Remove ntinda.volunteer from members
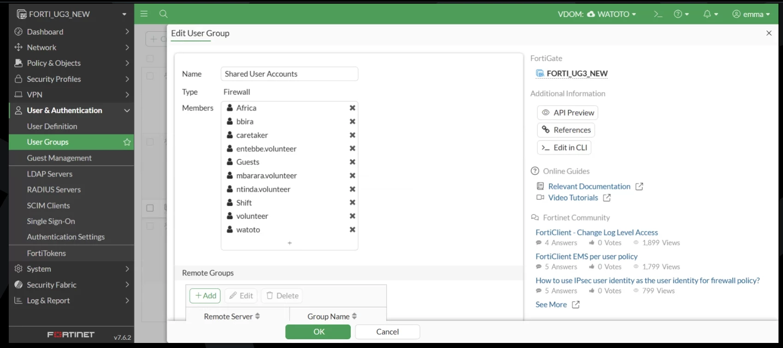 (x=352, y=189)
